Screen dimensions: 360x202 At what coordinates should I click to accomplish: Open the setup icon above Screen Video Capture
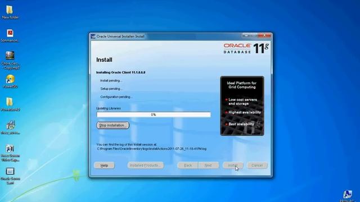coord(10,127)
